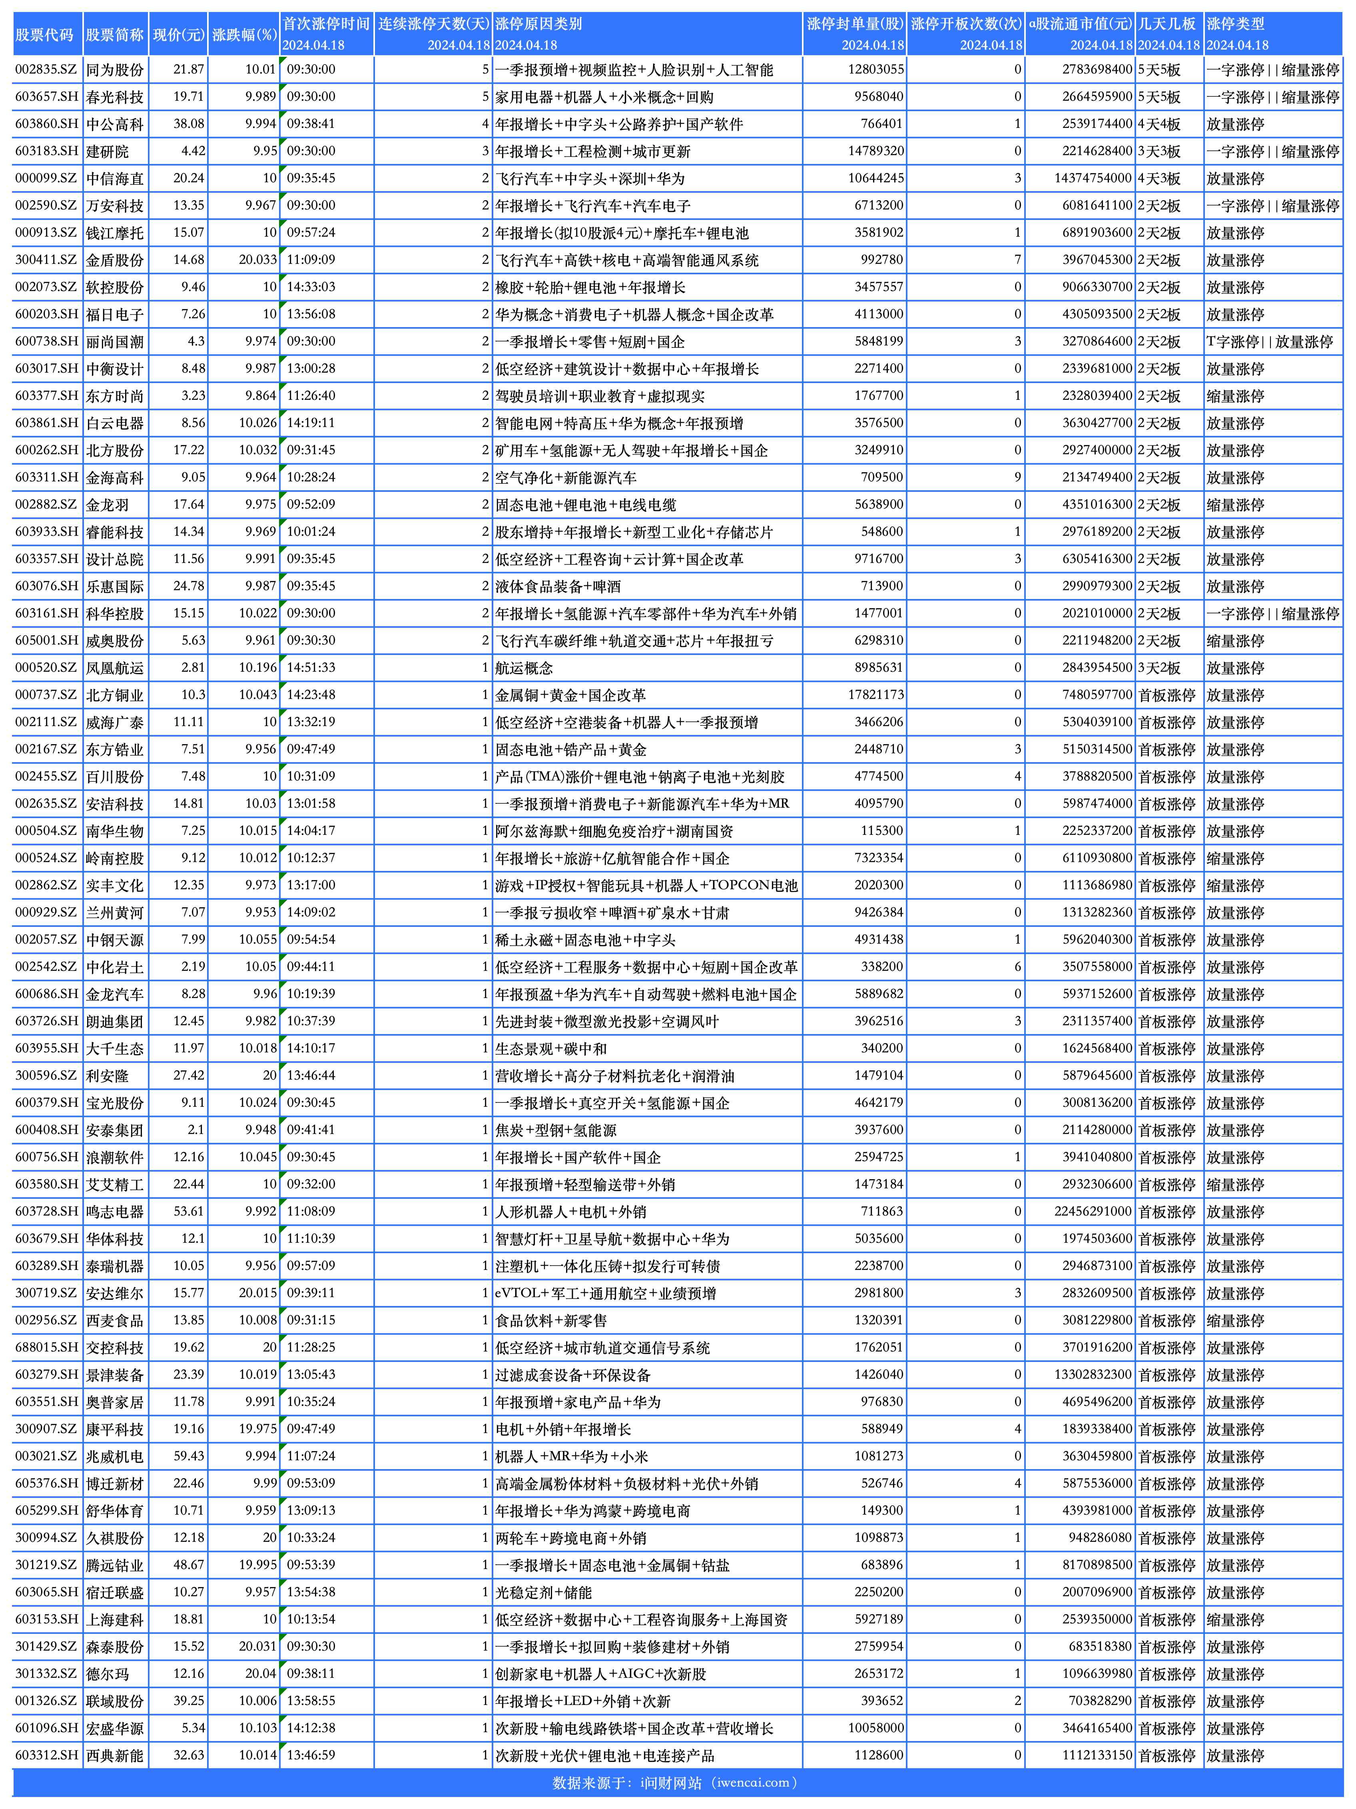Select stock code 605001.SH
The image size is (1356, 1809).
point(47,640)
